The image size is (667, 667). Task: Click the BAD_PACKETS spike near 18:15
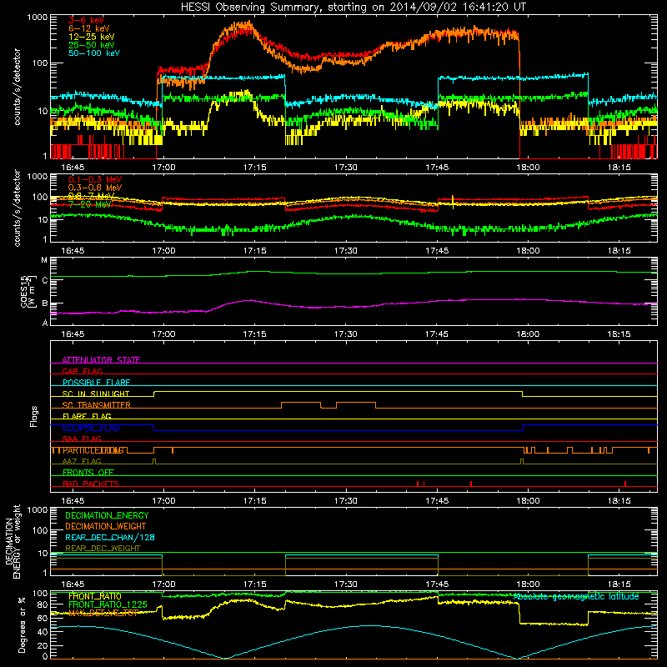624,484
